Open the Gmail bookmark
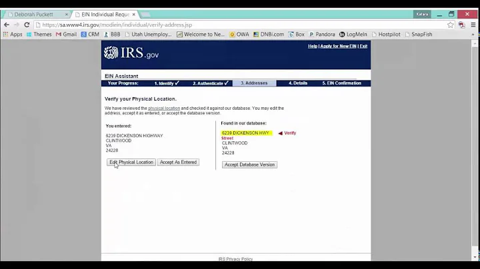Screen dimensions: 480x269 click(66, 35)
